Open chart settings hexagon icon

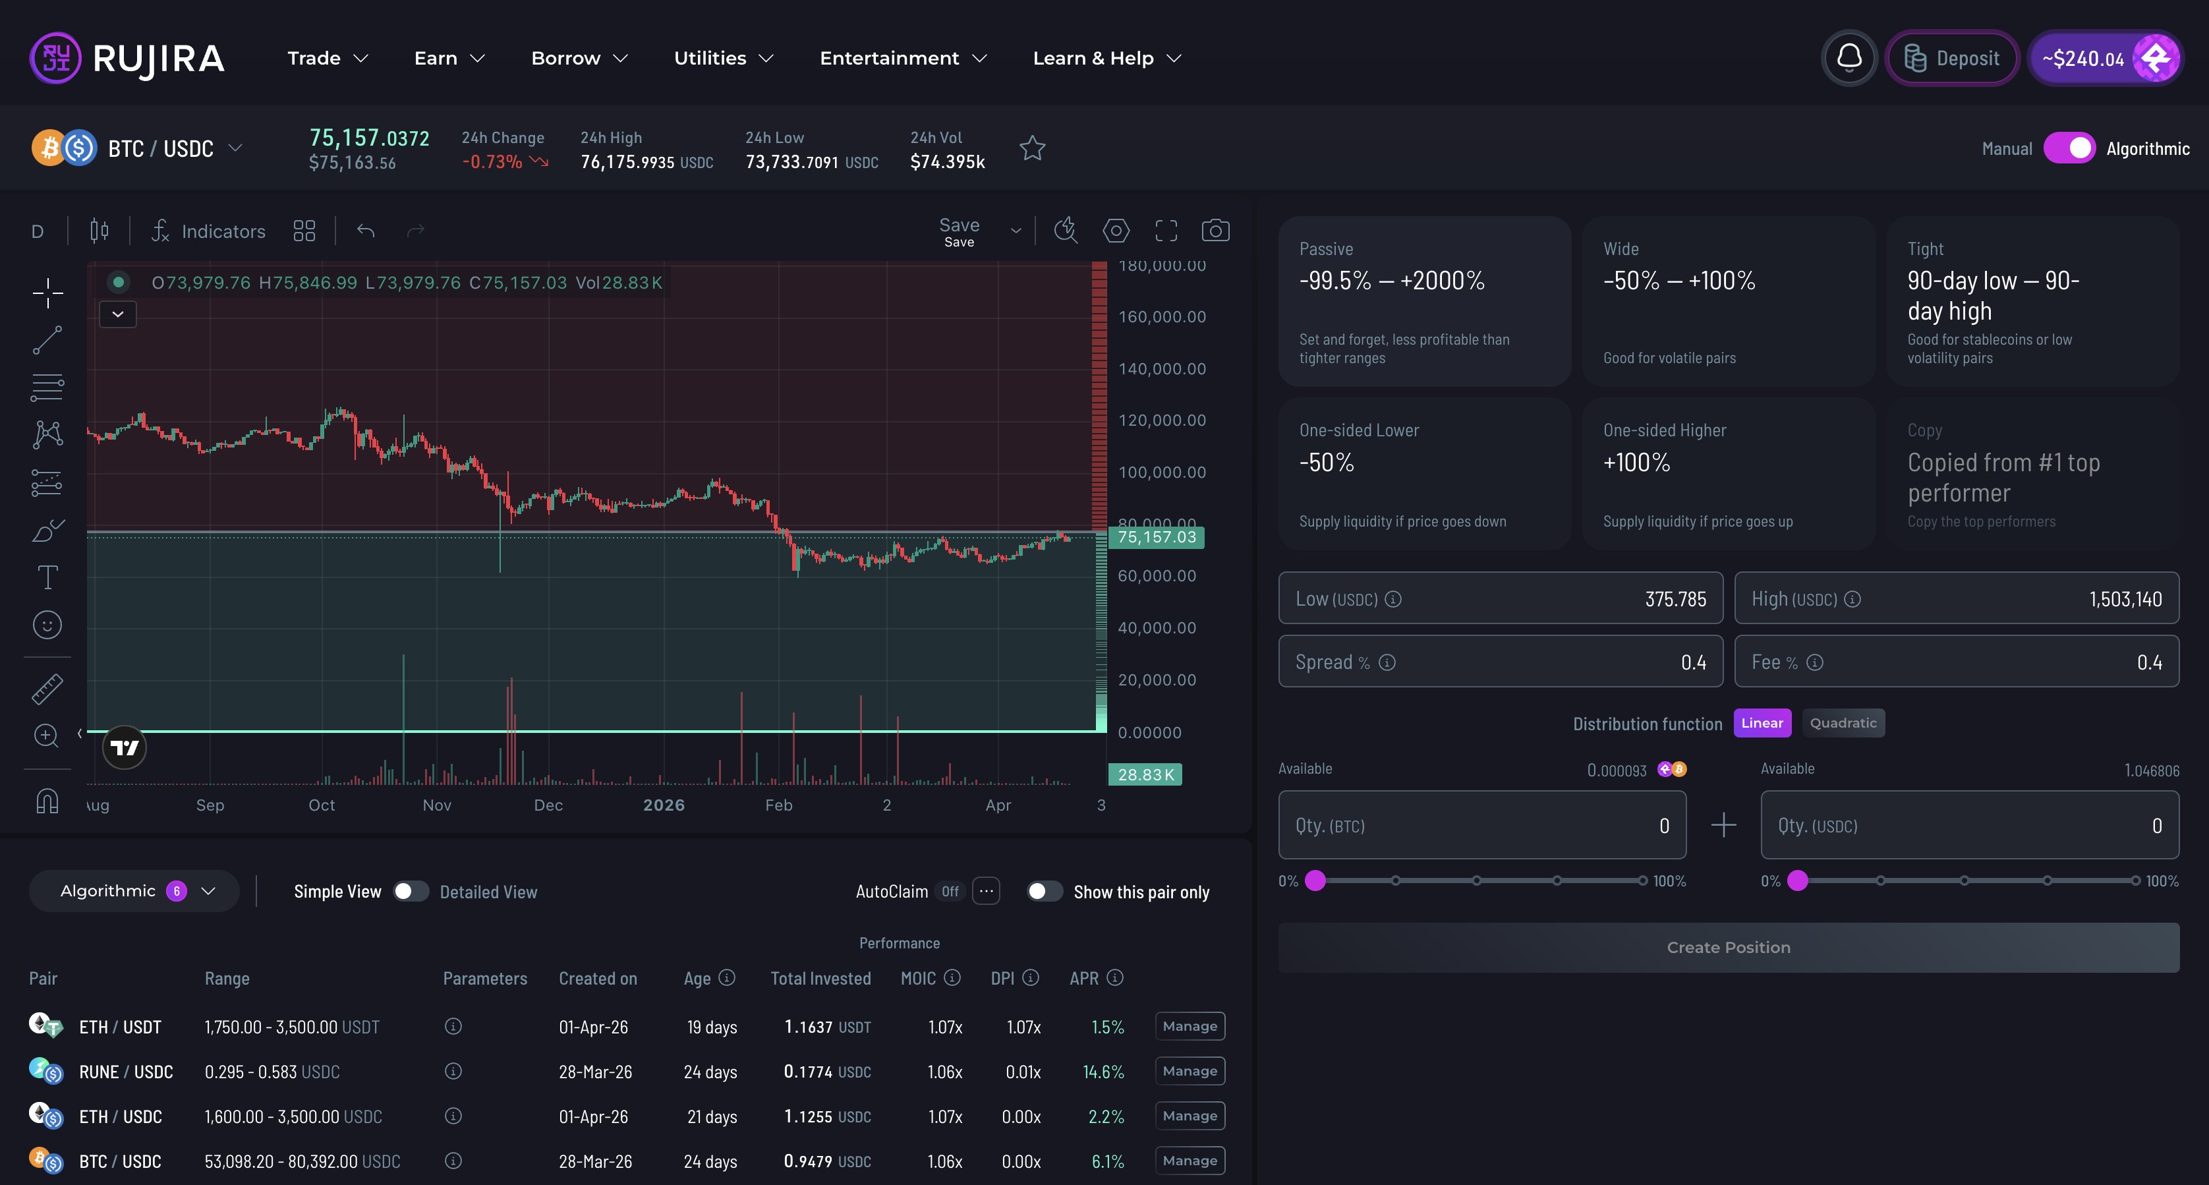click(x=1116, y=230)
